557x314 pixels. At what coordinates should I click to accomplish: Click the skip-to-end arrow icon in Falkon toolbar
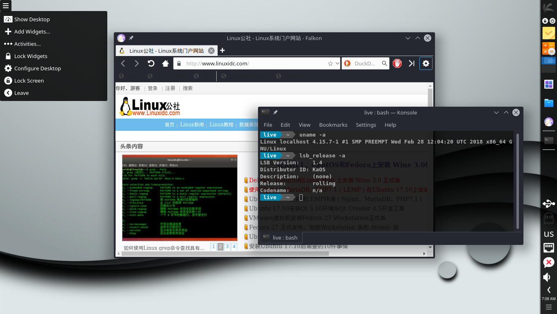tap(412, 63)
